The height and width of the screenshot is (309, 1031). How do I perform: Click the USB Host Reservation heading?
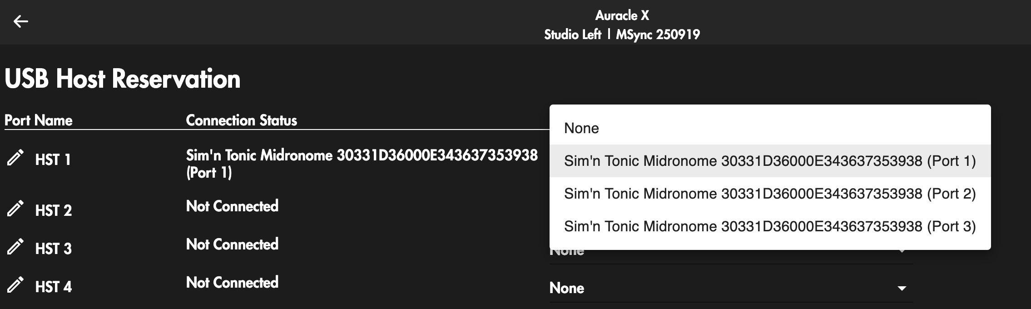[x=123, y=79]
